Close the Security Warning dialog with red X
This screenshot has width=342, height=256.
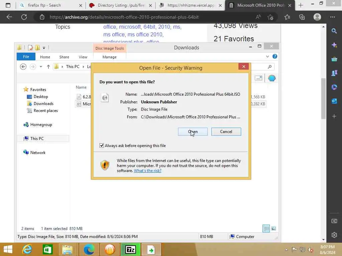[x=243, y=67]
